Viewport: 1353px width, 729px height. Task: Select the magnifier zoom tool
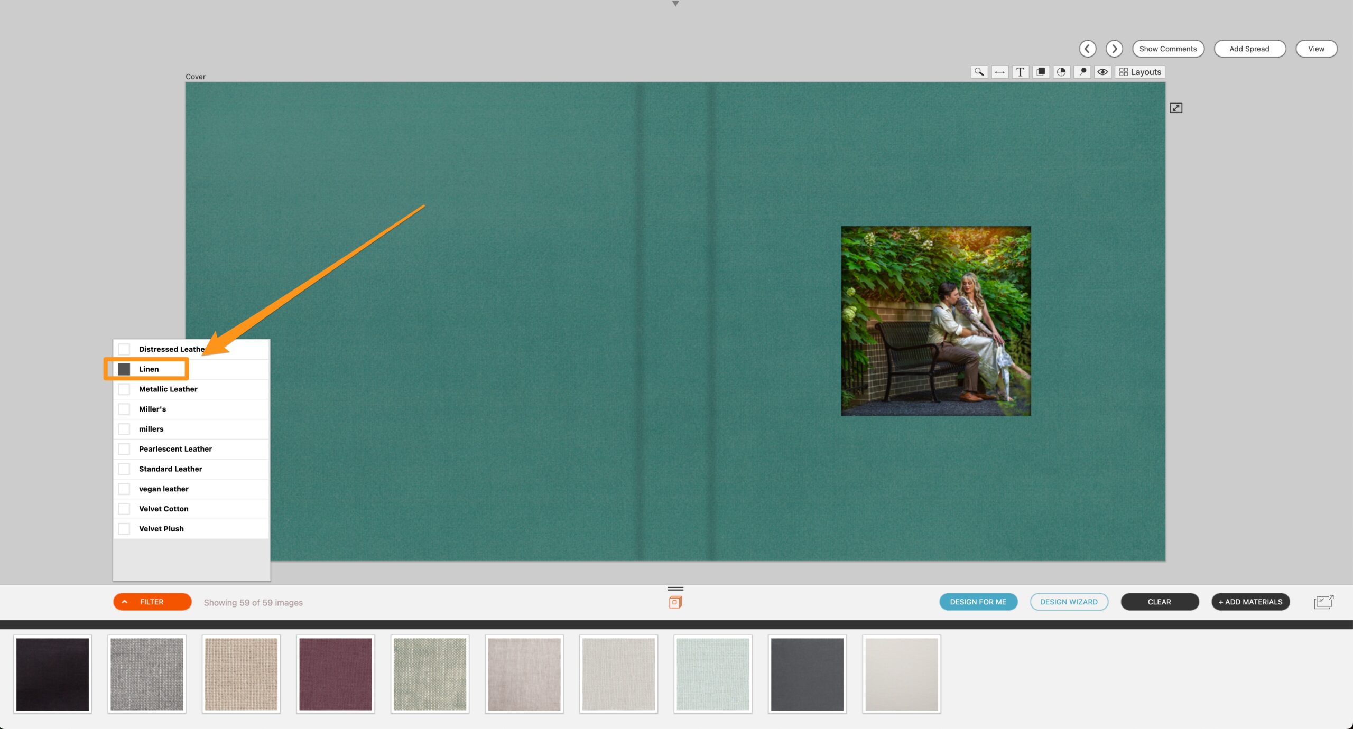[x=979, y=72]
